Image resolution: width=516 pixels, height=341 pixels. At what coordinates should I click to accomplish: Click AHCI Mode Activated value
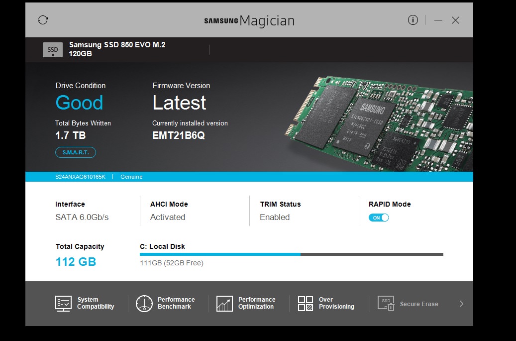click(168, 217)
